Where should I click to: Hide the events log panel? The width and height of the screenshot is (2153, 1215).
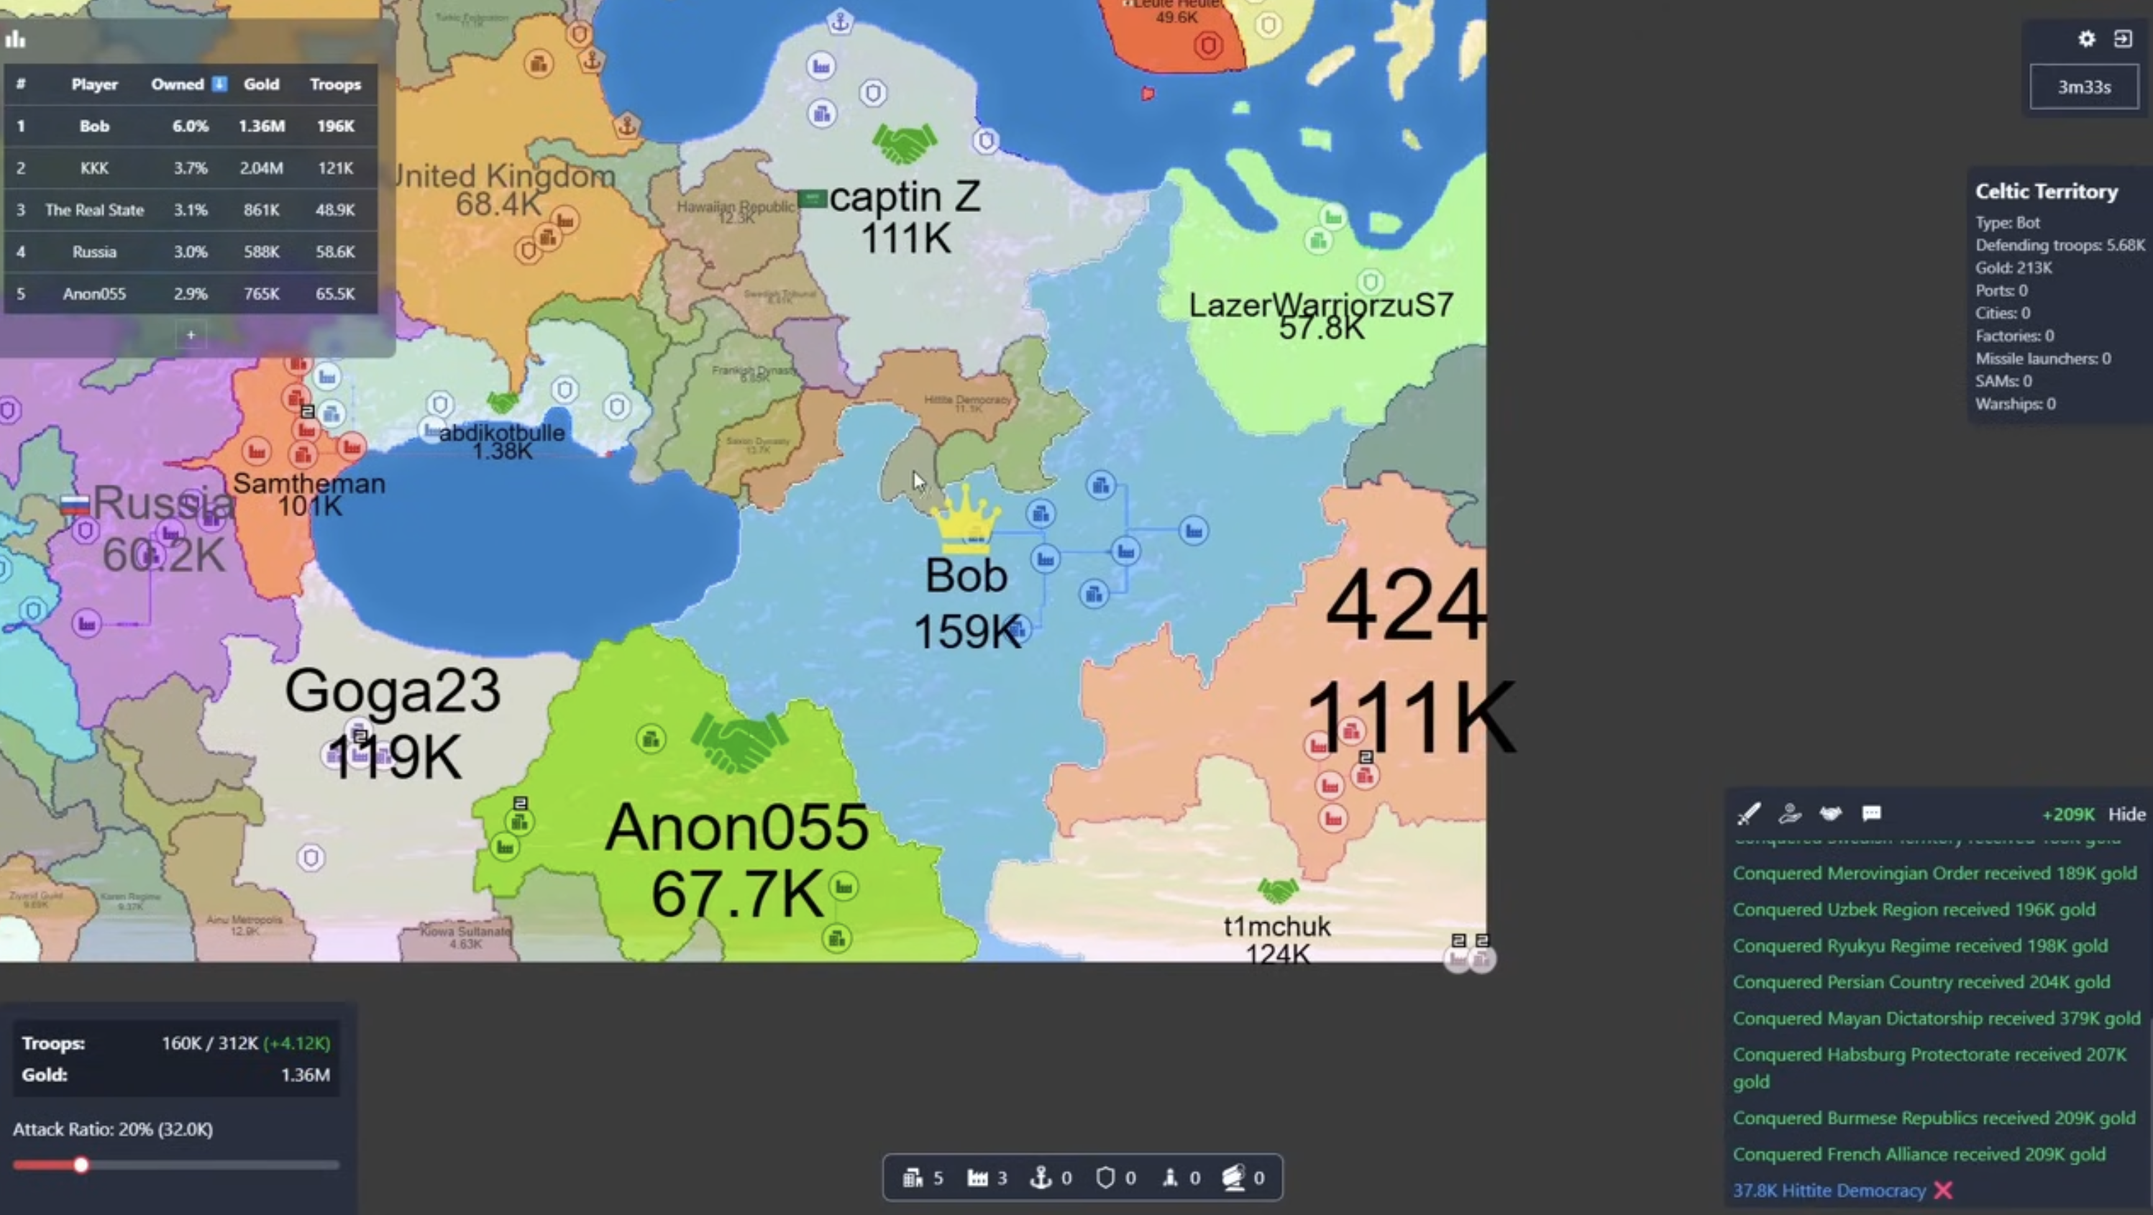pos(2126,814)
